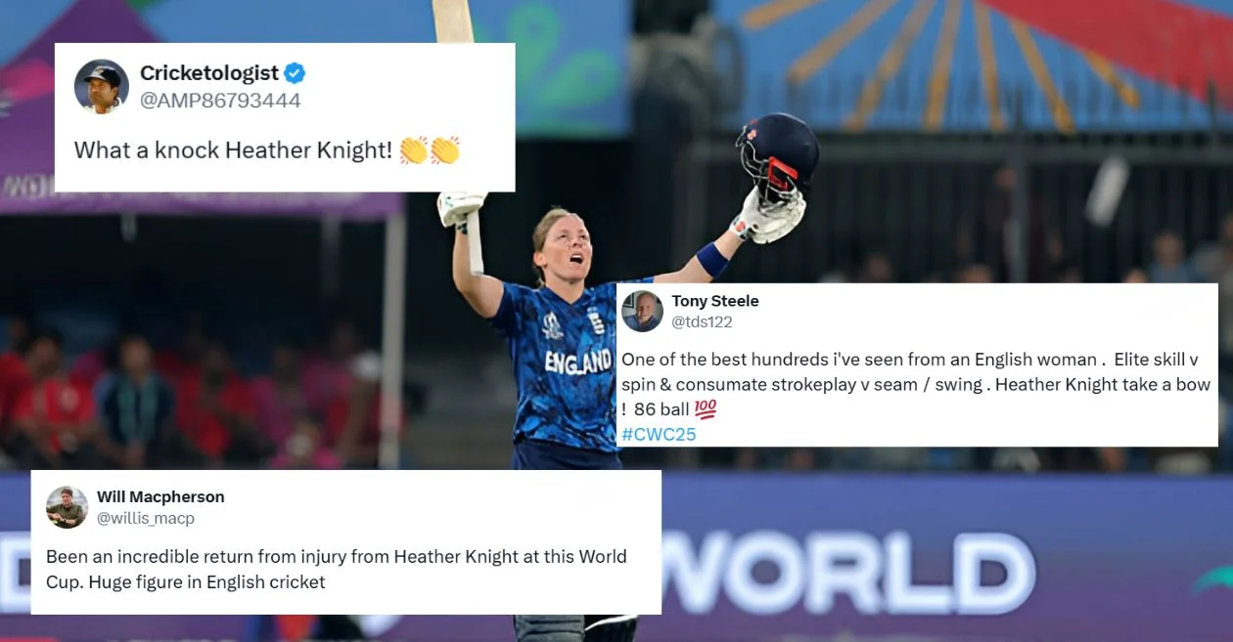Click the blue verified badge next to Cricketologist

295,73
